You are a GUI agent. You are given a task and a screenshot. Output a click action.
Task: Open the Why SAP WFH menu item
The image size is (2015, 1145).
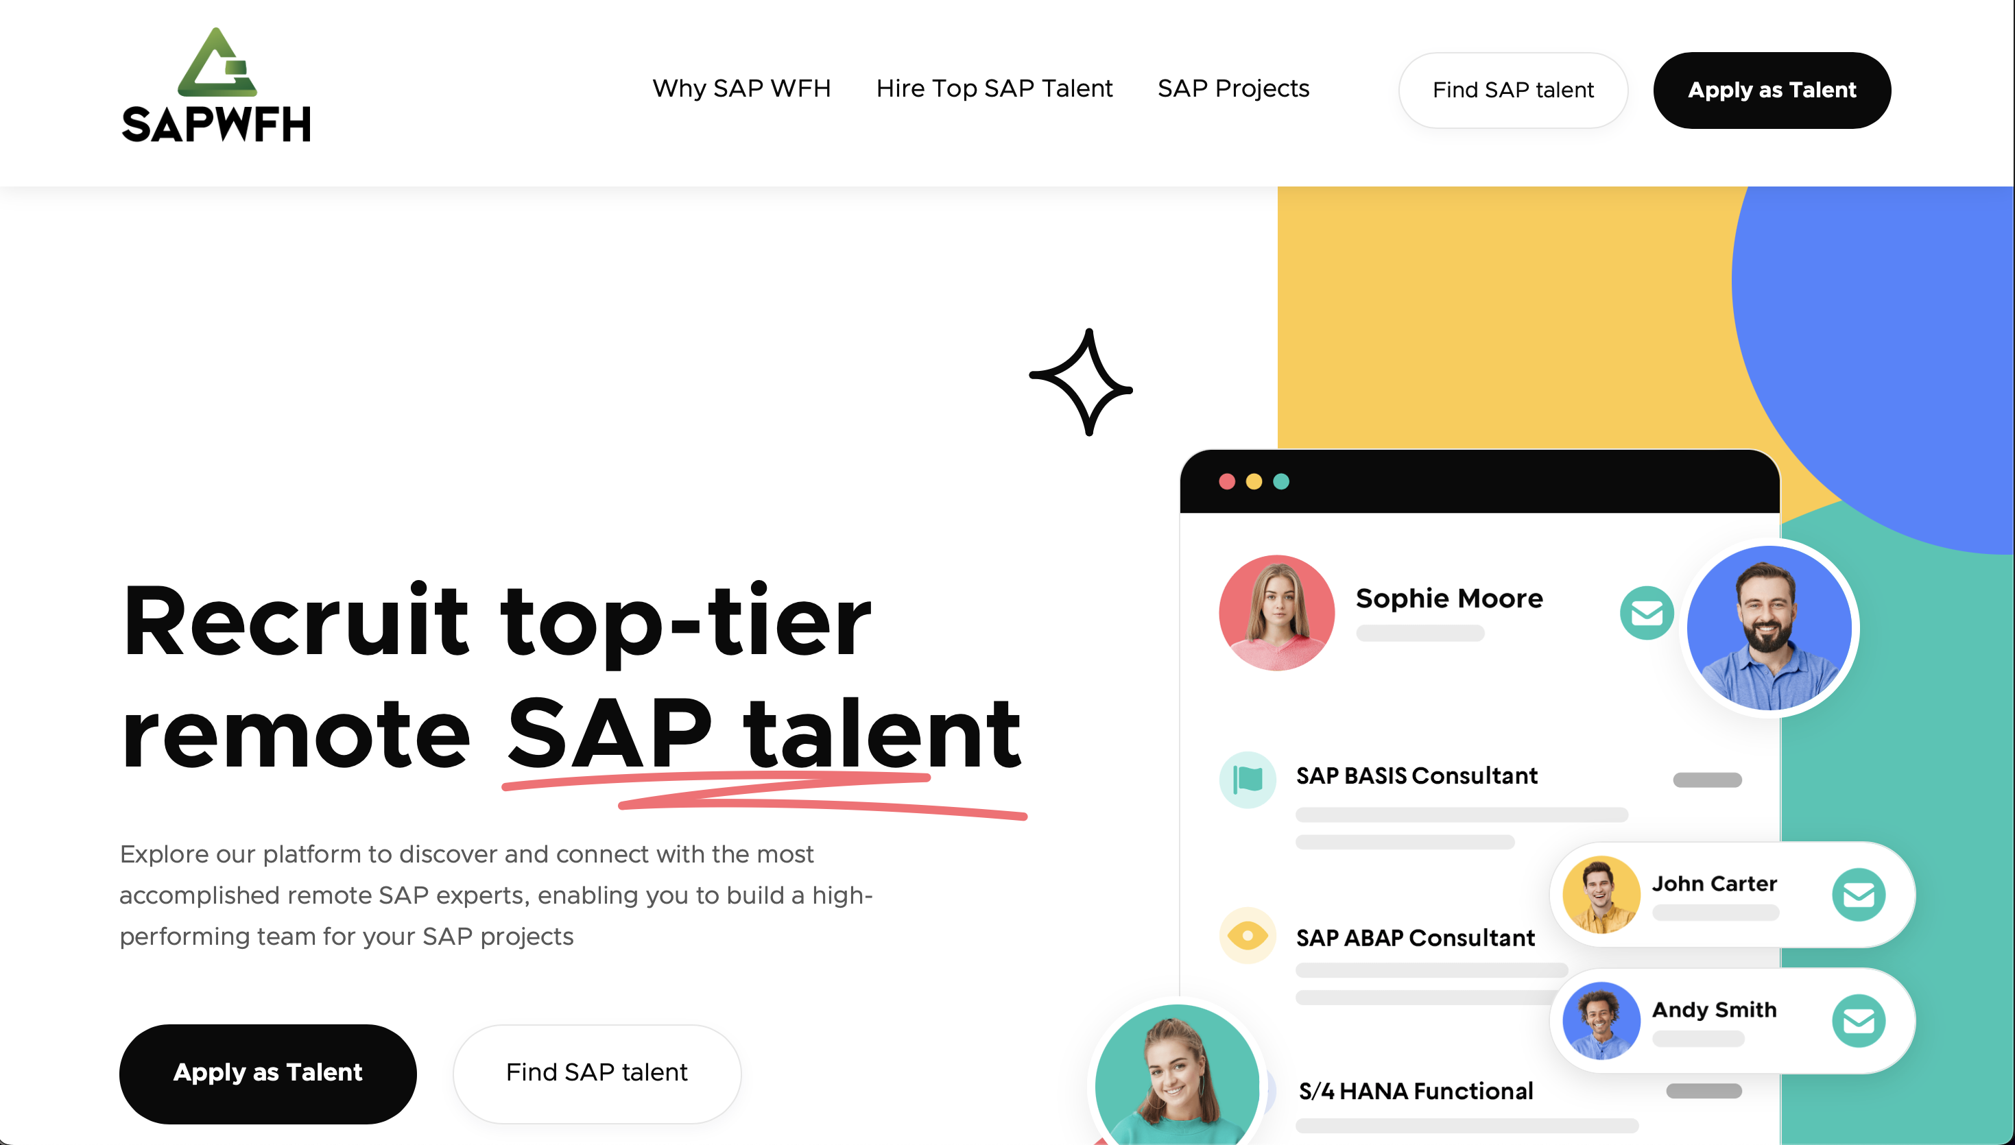pyautogui.click(x=741, y=89)
